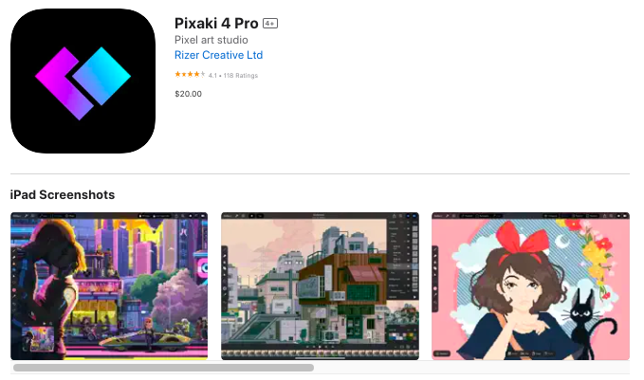Click the vertical tool sidebar in building screenshot
Viewport: 644px width, 380px height.
225,279
